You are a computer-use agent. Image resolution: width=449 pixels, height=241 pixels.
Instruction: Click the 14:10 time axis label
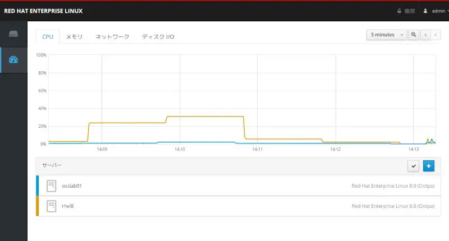tap(180, 149)
